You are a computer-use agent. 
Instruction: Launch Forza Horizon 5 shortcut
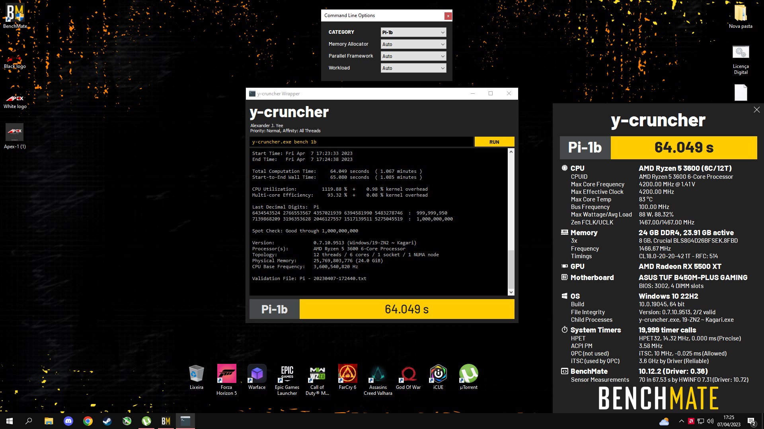(x=226, y=380)
